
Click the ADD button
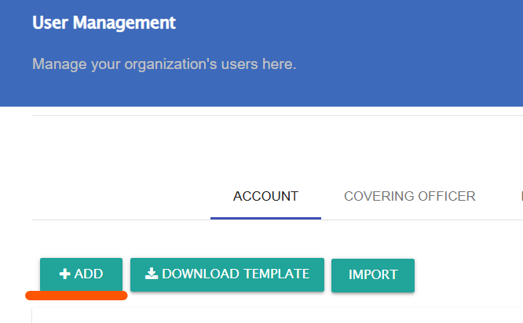(81, 274)
